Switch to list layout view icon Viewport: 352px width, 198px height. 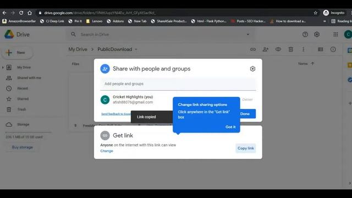click(320, 50)
